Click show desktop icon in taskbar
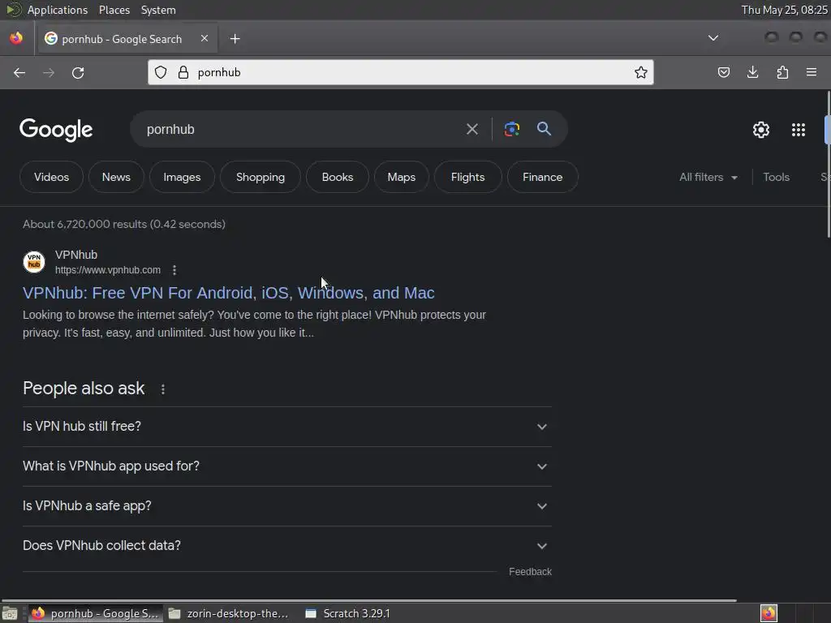This screenshot has height=623, width=831. click(x=10, y=613)
